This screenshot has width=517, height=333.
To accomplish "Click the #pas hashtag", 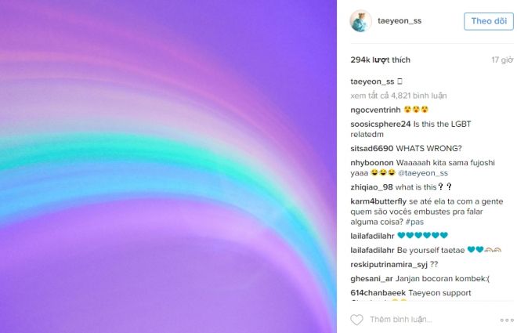I will pos(414,222).
